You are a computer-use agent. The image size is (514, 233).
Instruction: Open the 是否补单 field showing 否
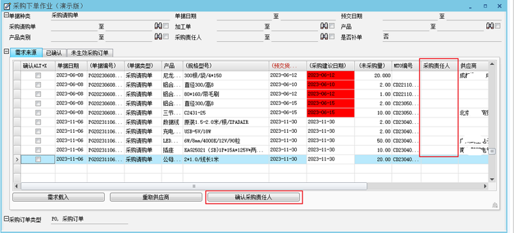(x=442, y=37)
